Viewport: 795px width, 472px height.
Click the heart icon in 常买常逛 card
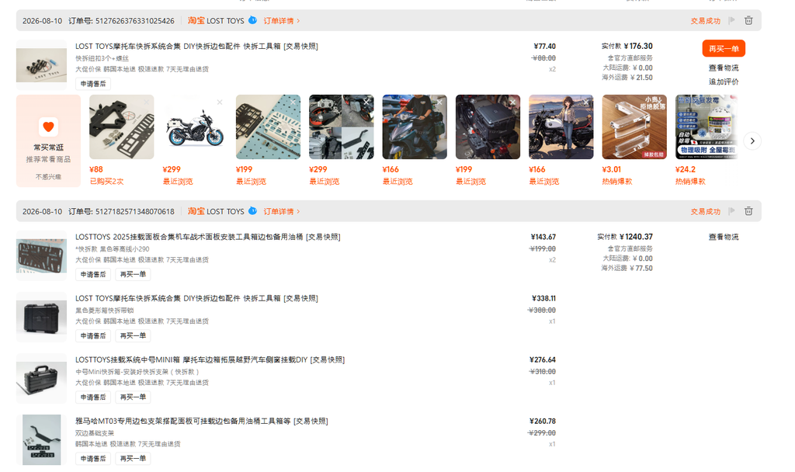(48, 127)
